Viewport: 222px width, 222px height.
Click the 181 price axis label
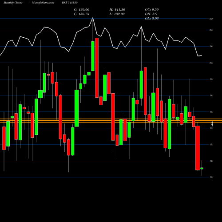pos(211,95)
